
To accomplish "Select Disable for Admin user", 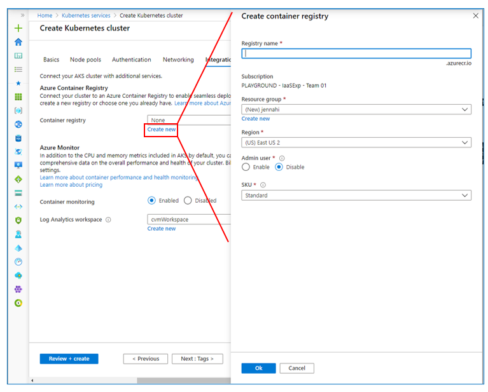I will pyautogui.click(x=279, y=167).
